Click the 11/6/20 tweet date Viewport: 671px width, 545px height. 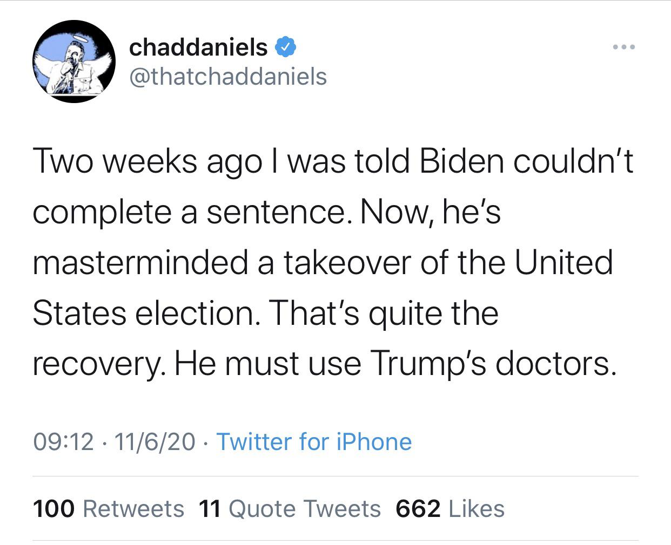(155, 442)
